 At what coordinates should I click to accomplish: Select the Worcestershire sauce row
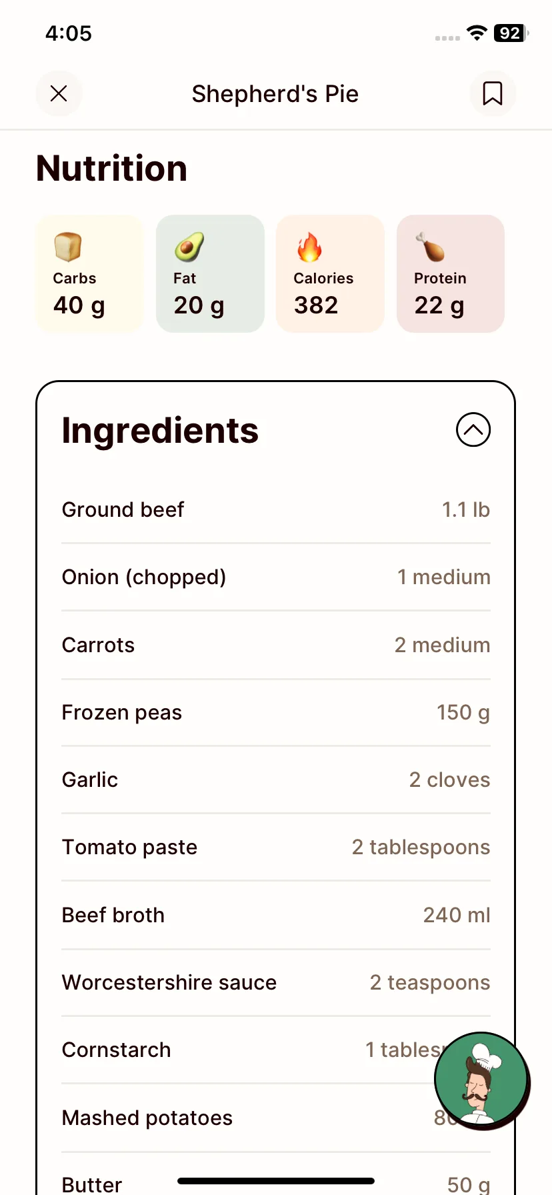pos(276,982)
